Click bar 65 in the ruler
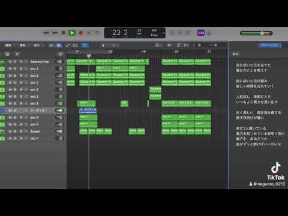This screenshot has height=216, width=288. 176,52
